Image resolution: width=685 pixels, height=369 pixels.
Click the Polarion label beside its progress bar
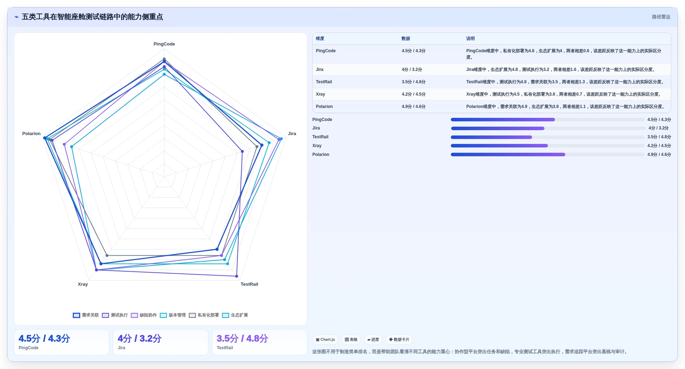(x=321, y=155)
